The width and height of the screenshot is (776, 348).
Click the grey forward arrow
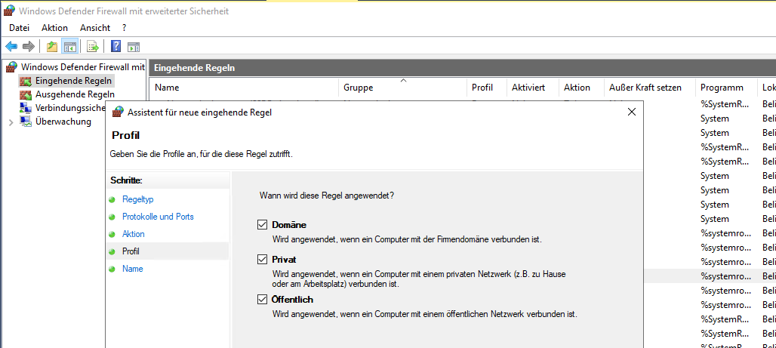point(29,47)
